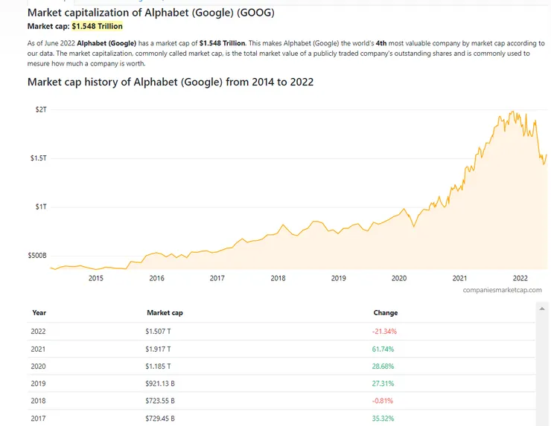Click the Market cap history chart heading
This screenshot has width=551, height=426.
point(170,82)
